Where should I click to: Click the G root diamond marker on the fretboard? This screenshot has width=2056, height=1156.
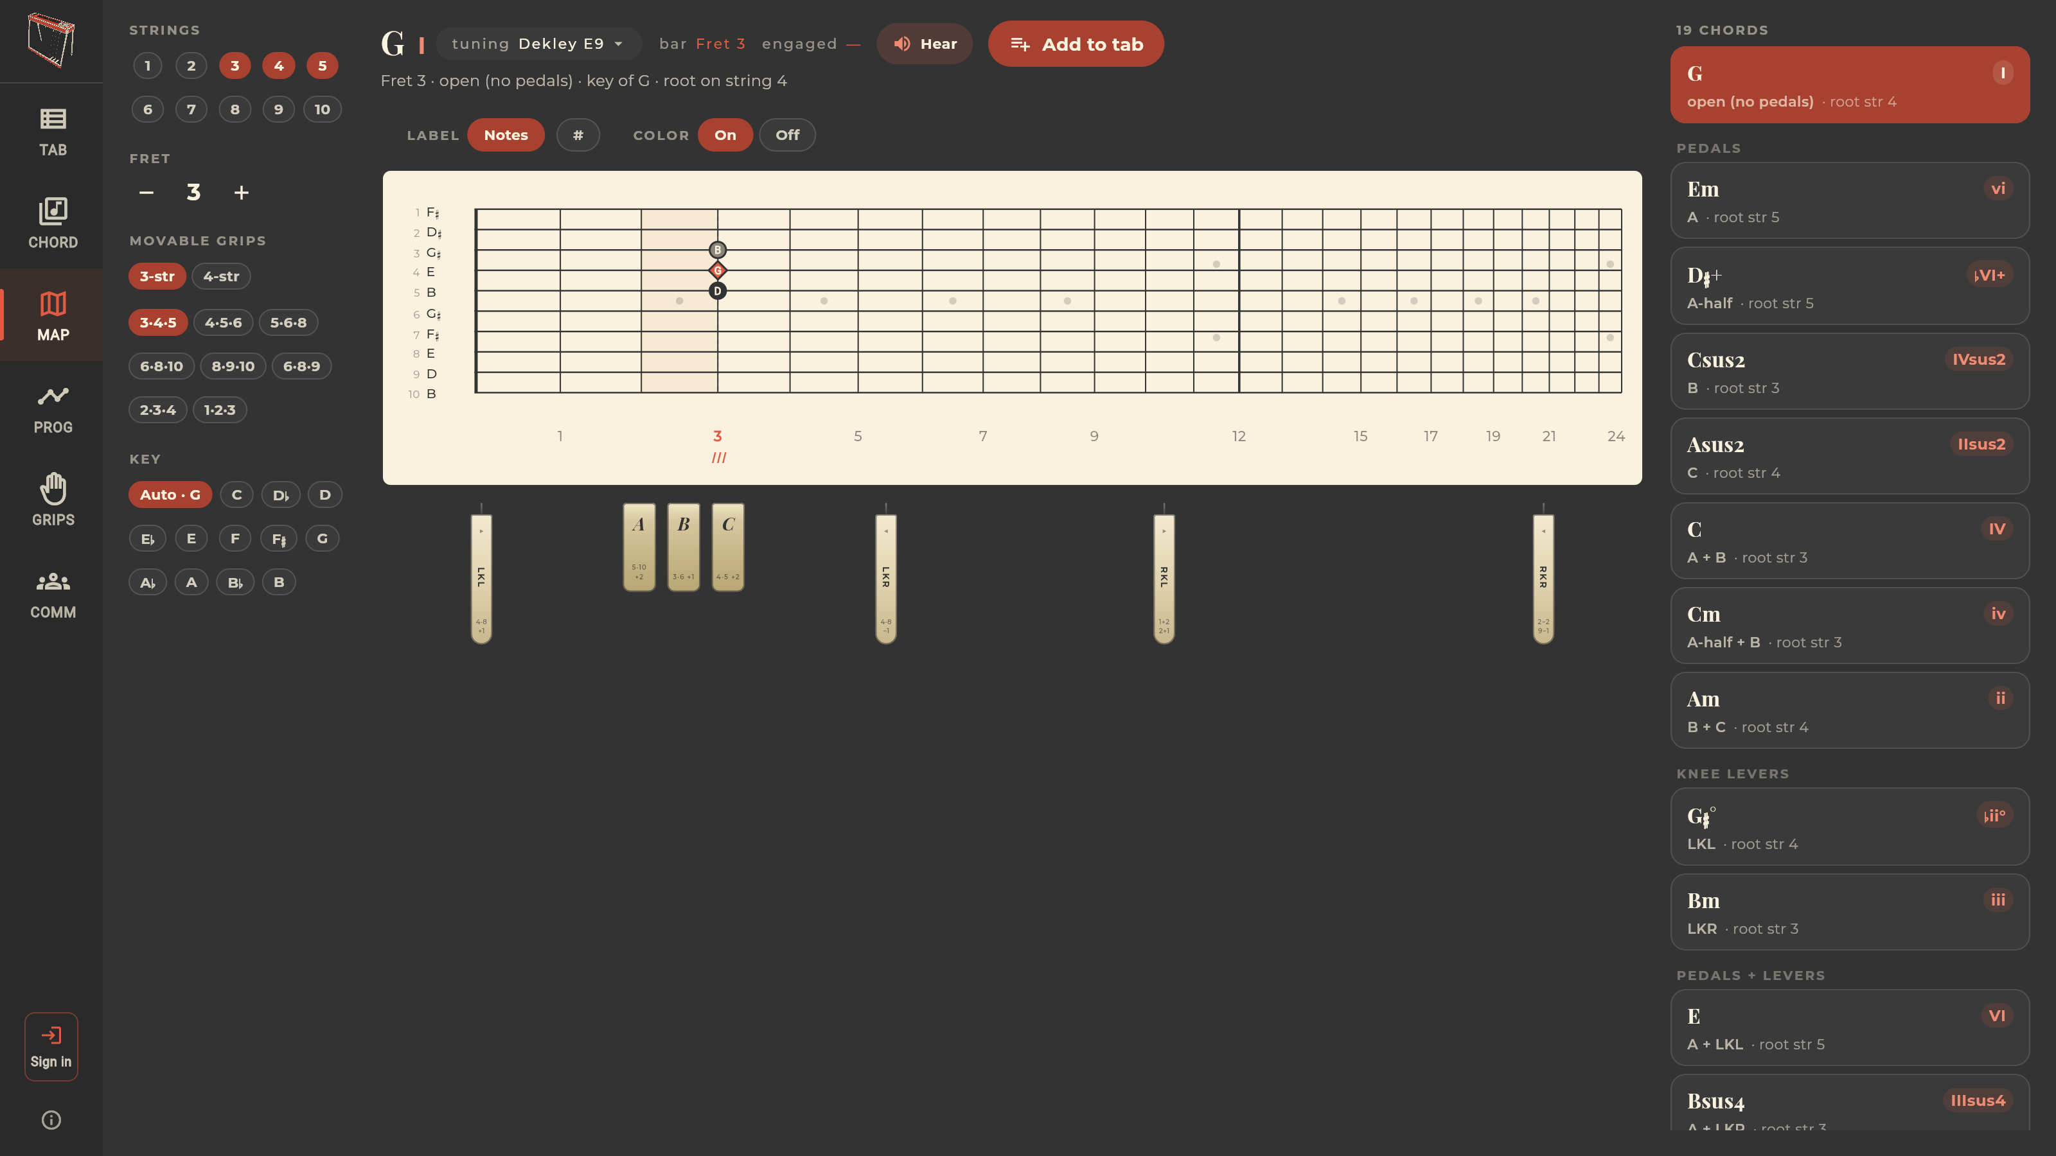tap(718, 270)
